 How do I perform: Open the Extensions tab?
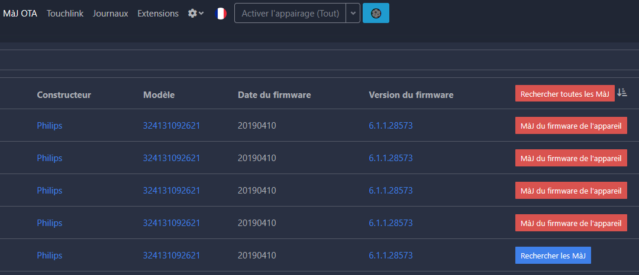point(158,14)
